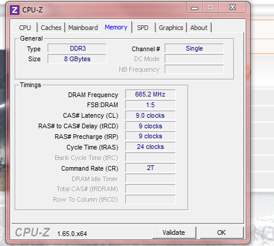Image resolution: width=274 pixels, height=246 pixels.
Task: Show the About tab
Action: click(199, 28)
